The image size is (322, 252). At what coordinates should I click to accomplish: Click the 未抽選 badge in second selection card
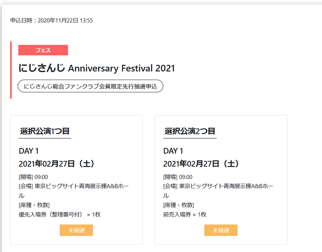(221, 230)
